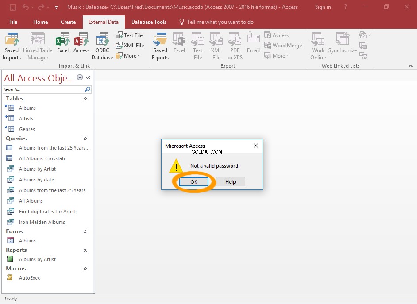Import a Text File

pos(129,35)
